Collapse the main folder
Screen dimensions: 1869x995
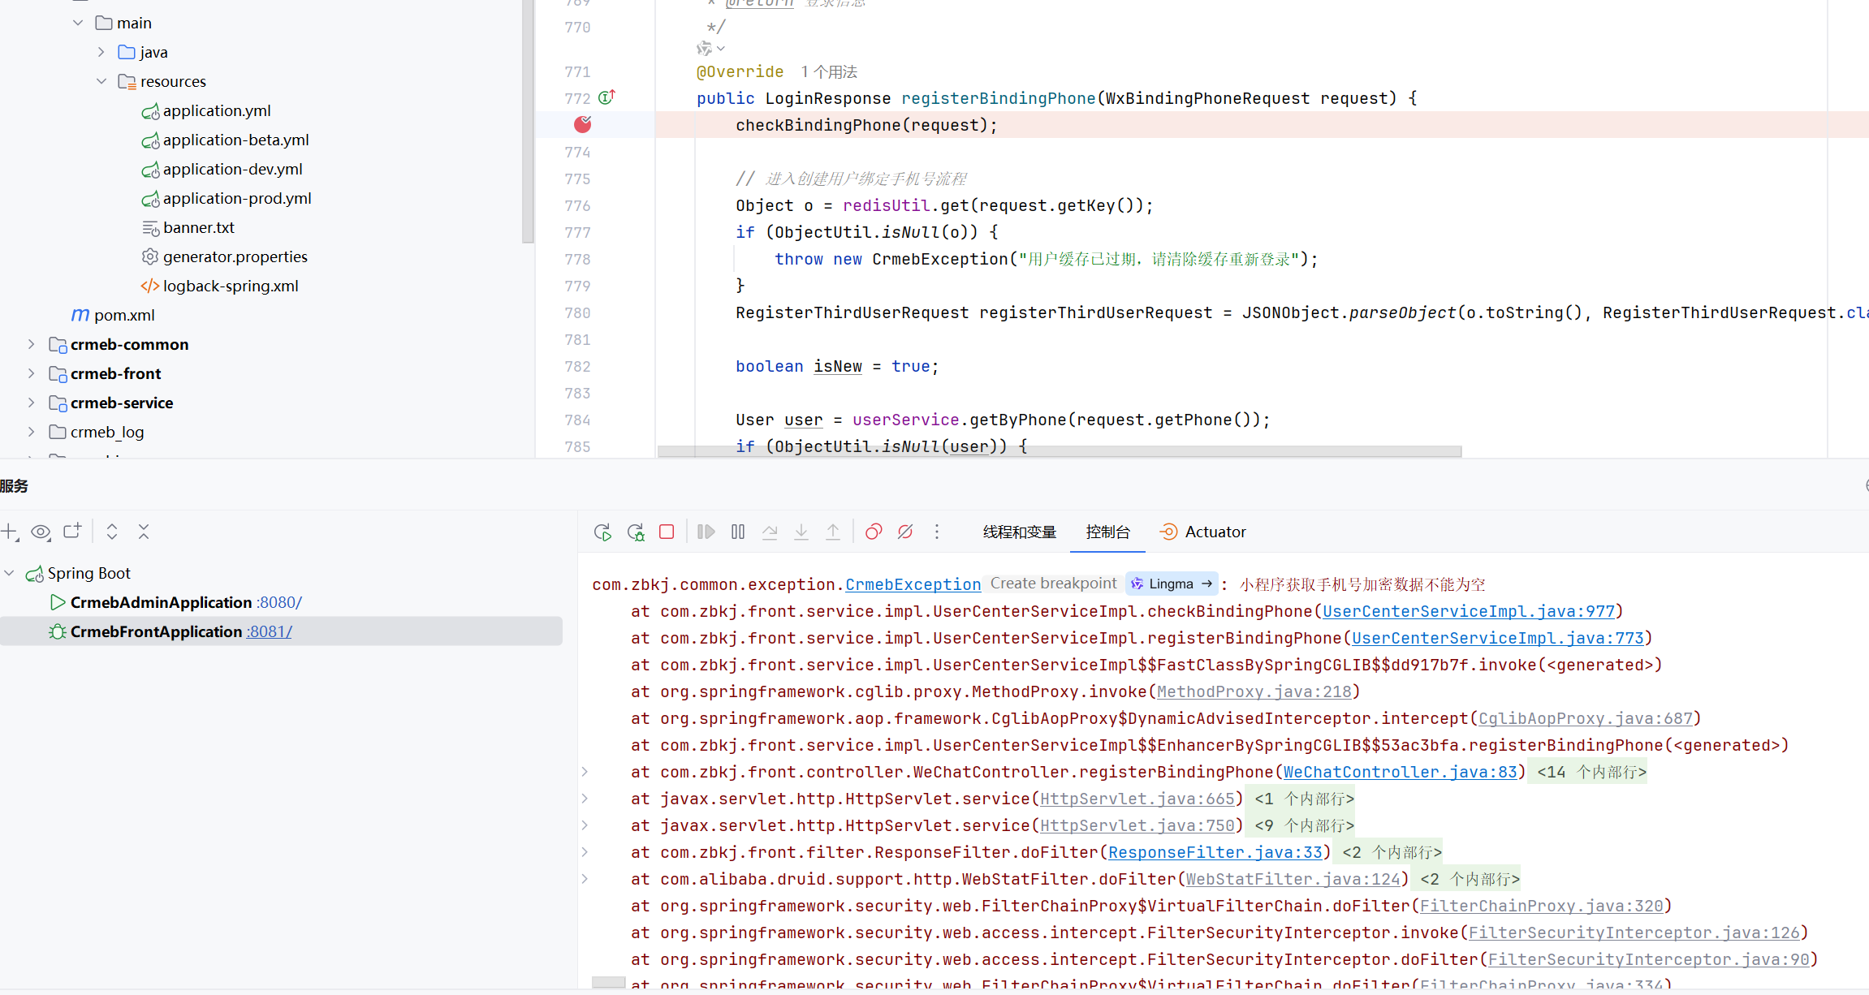(78, 23)
